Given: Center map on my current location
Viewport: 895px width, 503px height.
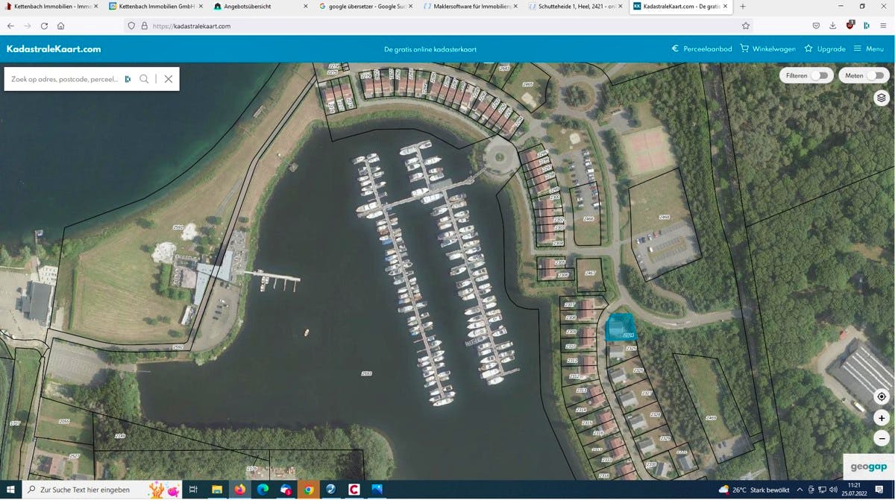Looking at the screenshot, I should (881, 397).
